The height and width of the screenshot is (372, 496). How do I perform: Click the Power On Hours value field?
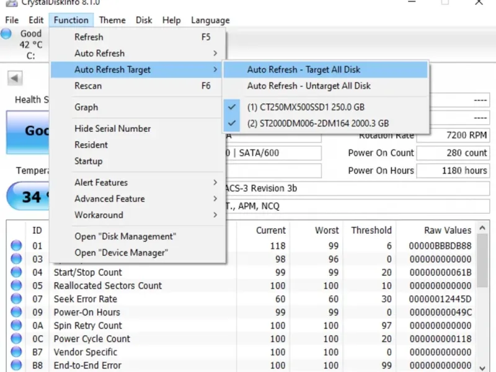(x=453, y=171)
